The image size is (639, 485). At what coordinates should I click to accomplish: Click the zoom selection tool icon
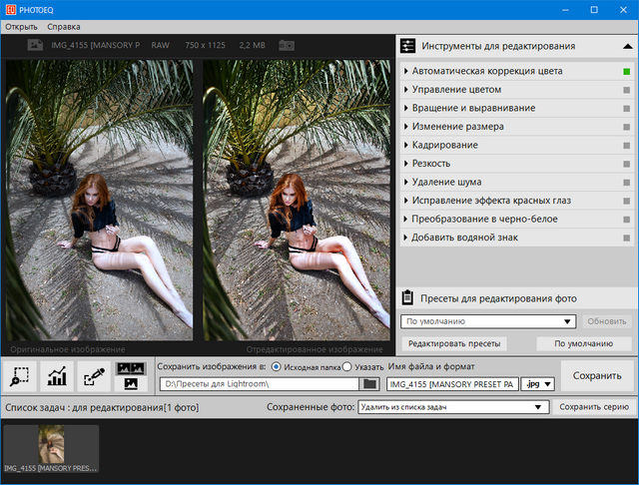point(21,376)
